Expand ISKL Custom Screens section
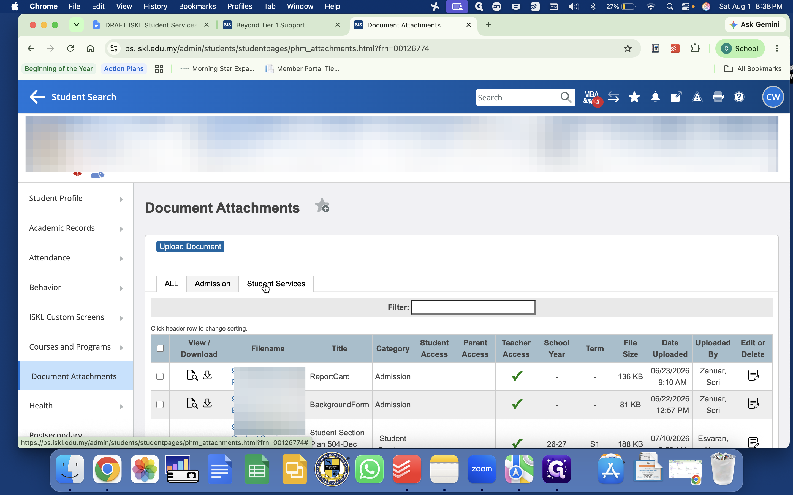This screenshot has height=495, width=793. pos(76,317)
